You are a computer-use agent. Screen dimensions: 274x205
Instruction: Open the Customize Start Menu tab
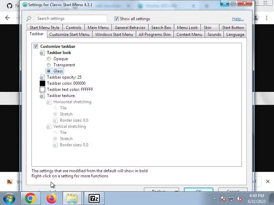pyautogui.click(x=70, y=35)
